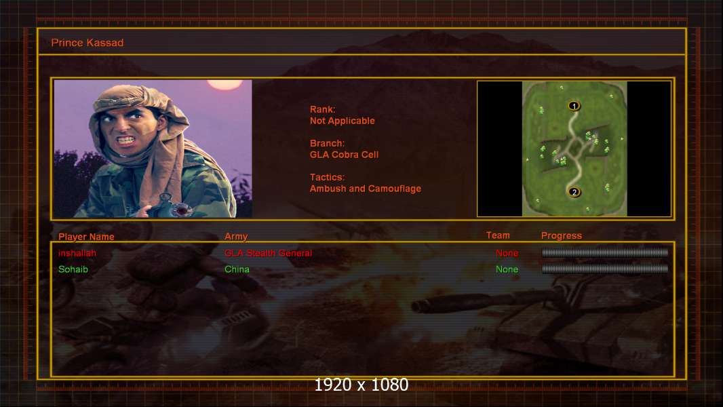Image resolution: width=723 pixels, height=407 pixels.
Task: Click the minimap terrain preview
Action: point(574,149)
